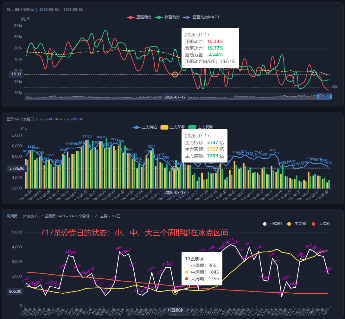345x319 pixels.
Task: Click the highlighted 正驱动力 point at 15.33
Action: click(x=175, y=74)
